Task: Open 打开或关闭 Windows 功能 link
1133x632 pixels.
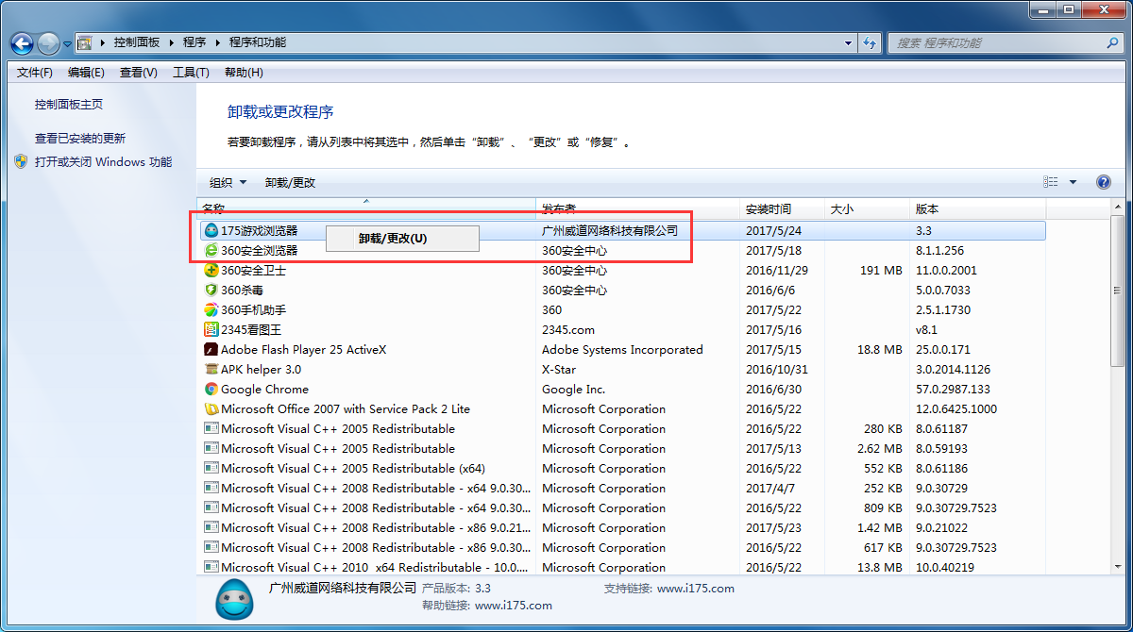Action: pos(104,161)
